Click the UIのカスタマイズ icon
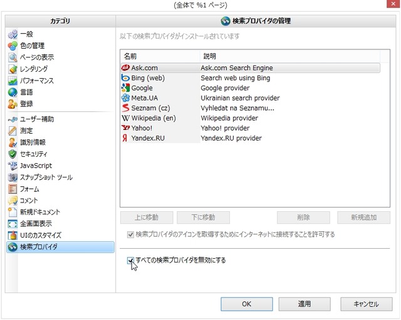401x320 pixels. pos(13,235)
